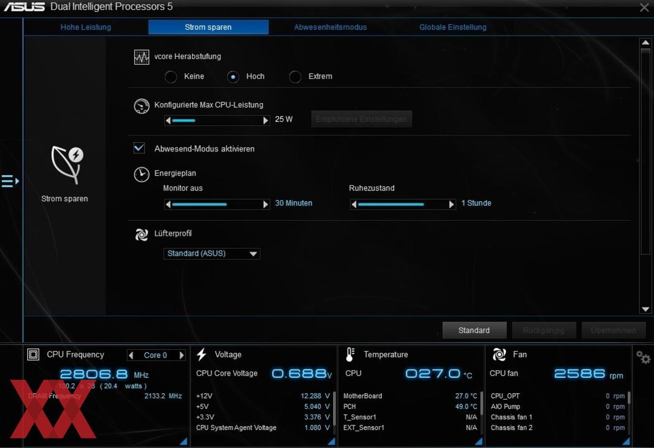Click the AIO Pump fan row
Image resolution: width=654 pixels, height=448 pixels.
(x=558, y=407)
